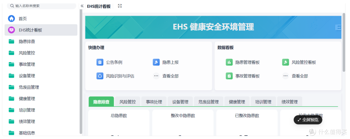350x139 pixels.
Task: Click the folder icon next to 培训管理
Action: [11, 110]
